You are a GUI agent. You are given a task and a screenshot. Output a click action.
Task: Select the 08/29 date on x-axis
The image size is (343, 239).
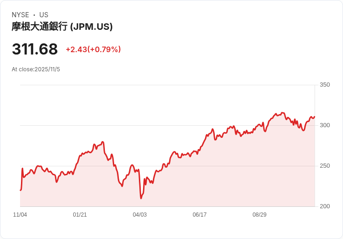click(260, 215)
